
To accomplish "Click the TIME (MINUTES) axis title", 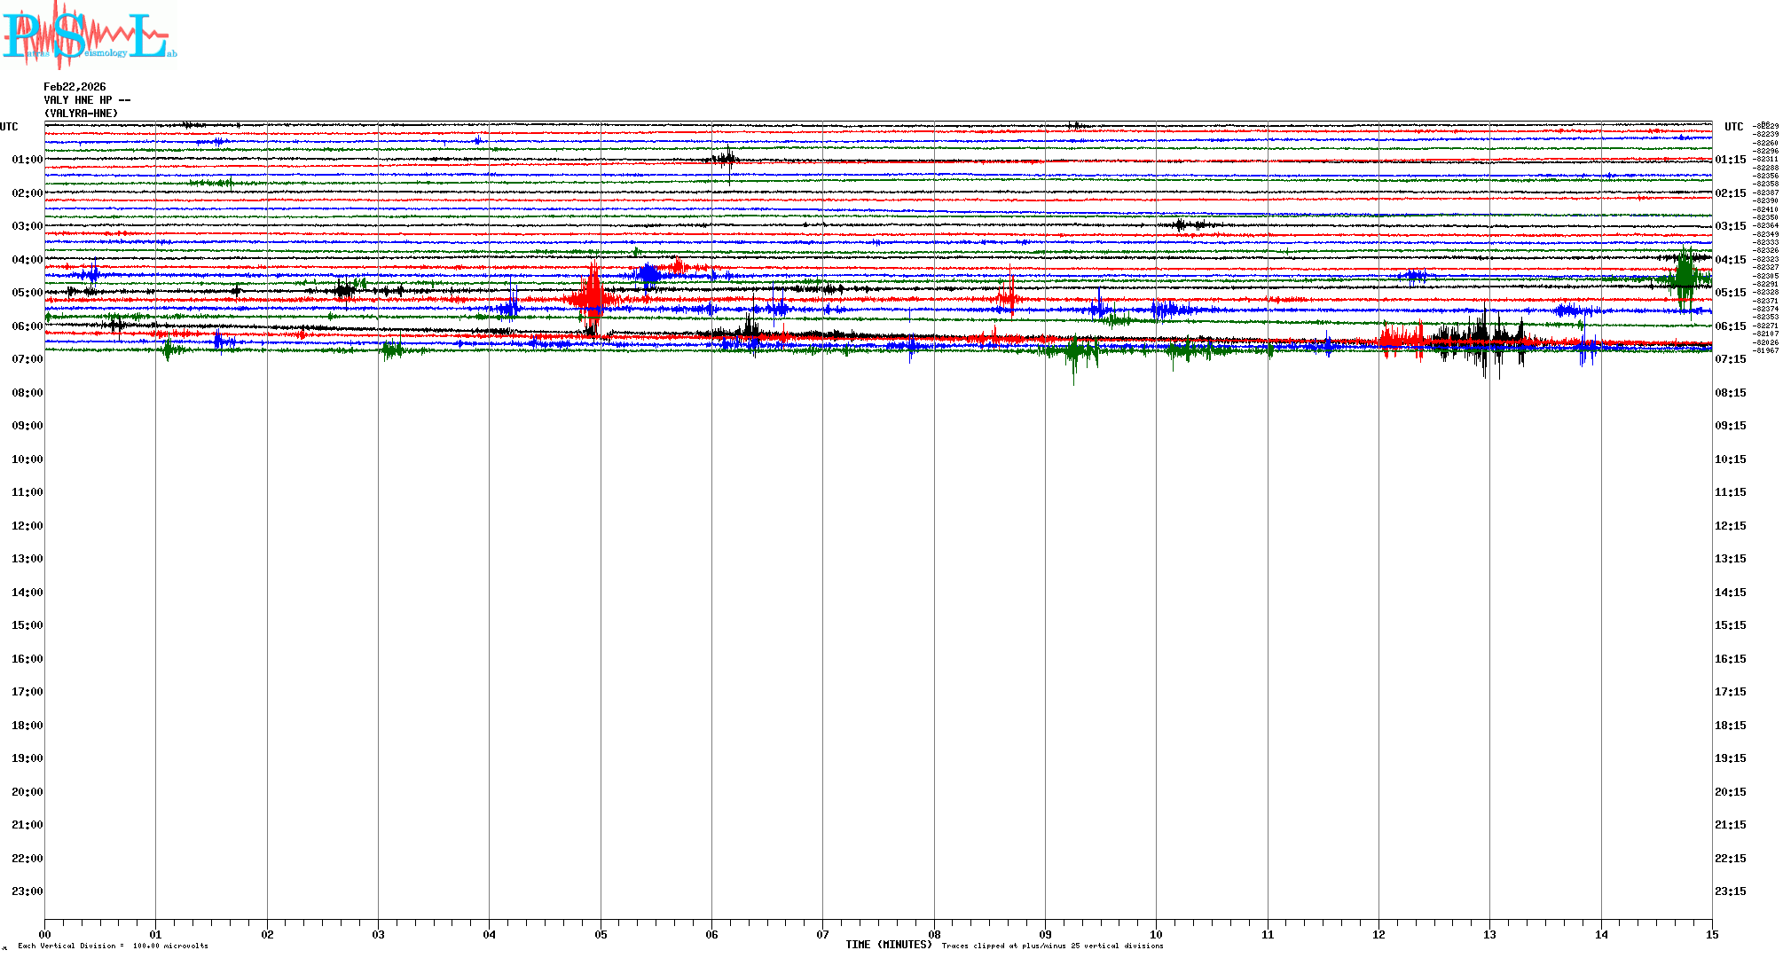I will pos(888,945).
